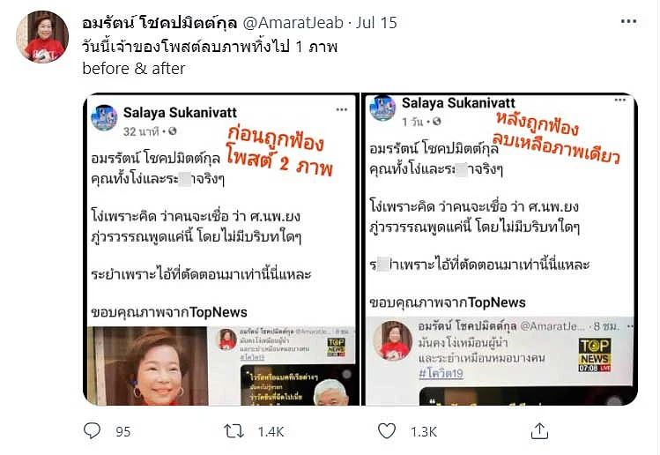Click the 1.4K retweet count
The image size is (660, 455).
[x=271, y=432]
